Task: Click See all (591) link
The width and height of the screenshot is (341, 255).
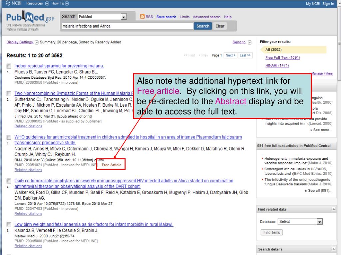Action: pos(319,190)
